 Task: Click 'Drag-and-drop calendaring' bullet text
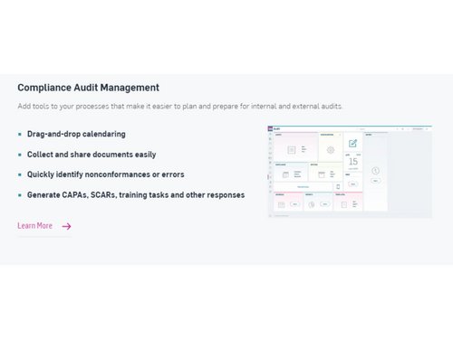[76, 134]
